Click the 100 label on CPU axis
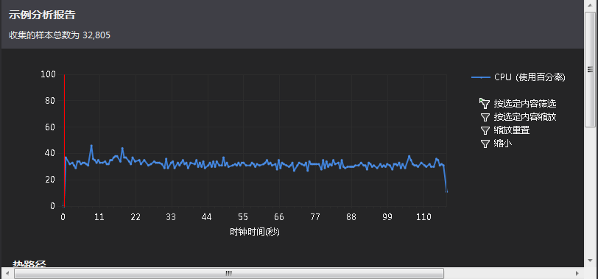 click(x=48, y=74)
